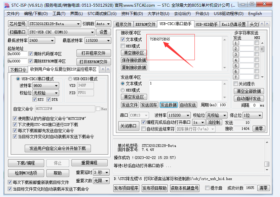Click 发送数据 button
This screenshot has width=280, height=197.
[x=168, y=105]
